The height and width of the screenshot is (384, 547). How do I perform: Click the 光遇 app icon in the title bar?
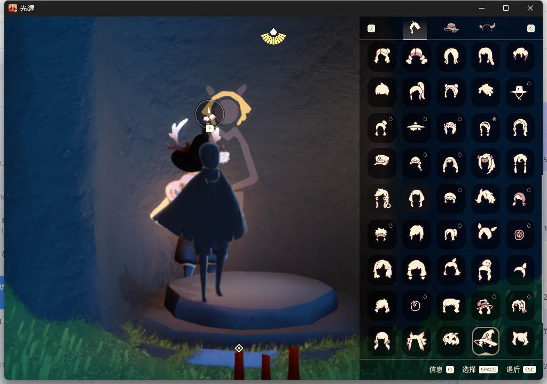pyautogui.click(x=13, y=8)
